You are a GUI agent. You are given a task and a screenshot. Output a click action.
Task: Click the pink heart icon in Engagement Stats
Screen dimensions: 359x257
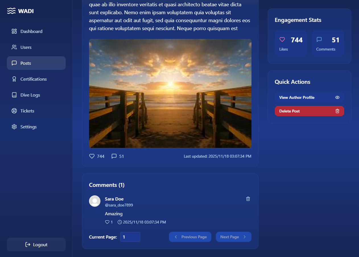pyautogui.click(x=282, y=40)
